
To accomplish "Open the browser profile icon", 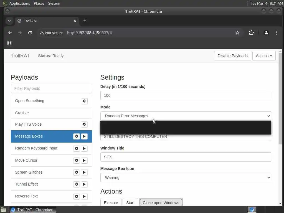I will (266, 33).
